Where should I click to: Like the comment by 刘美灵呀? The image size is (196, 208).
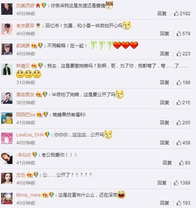coord(182,13)
